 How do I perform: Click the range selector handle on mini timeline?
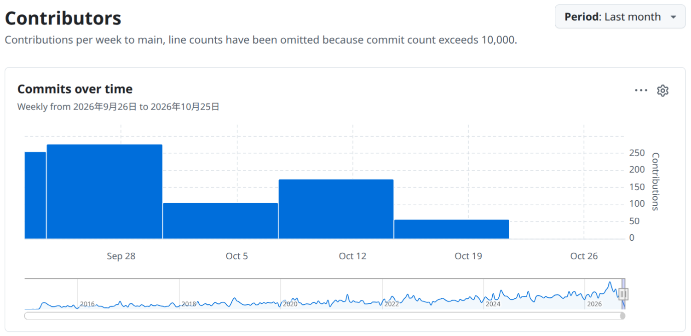(623, 294)
